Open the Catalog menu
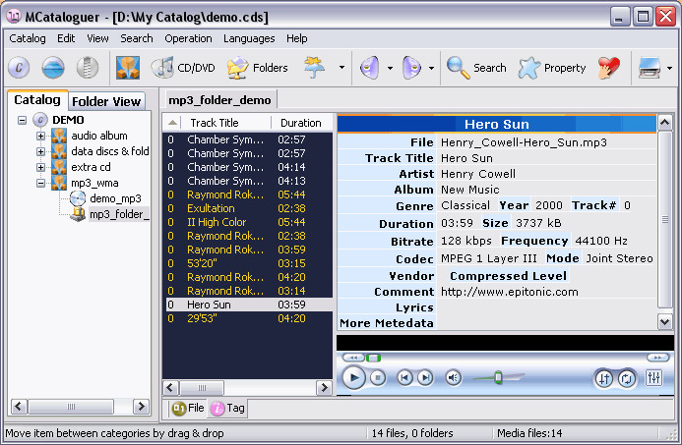This screenshot has width=682, height=445. (x=28, y=38)
